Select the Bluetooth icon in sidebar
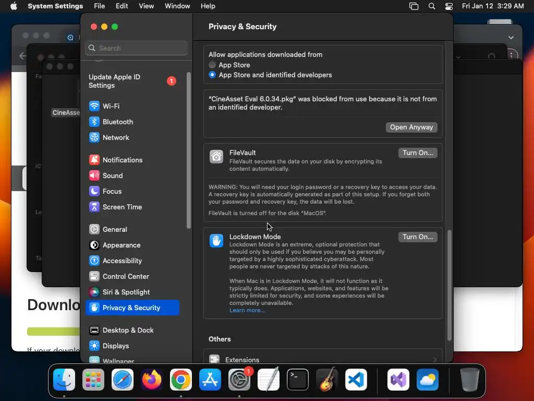This screenshot has height=401, width=534. pos(94,122)
